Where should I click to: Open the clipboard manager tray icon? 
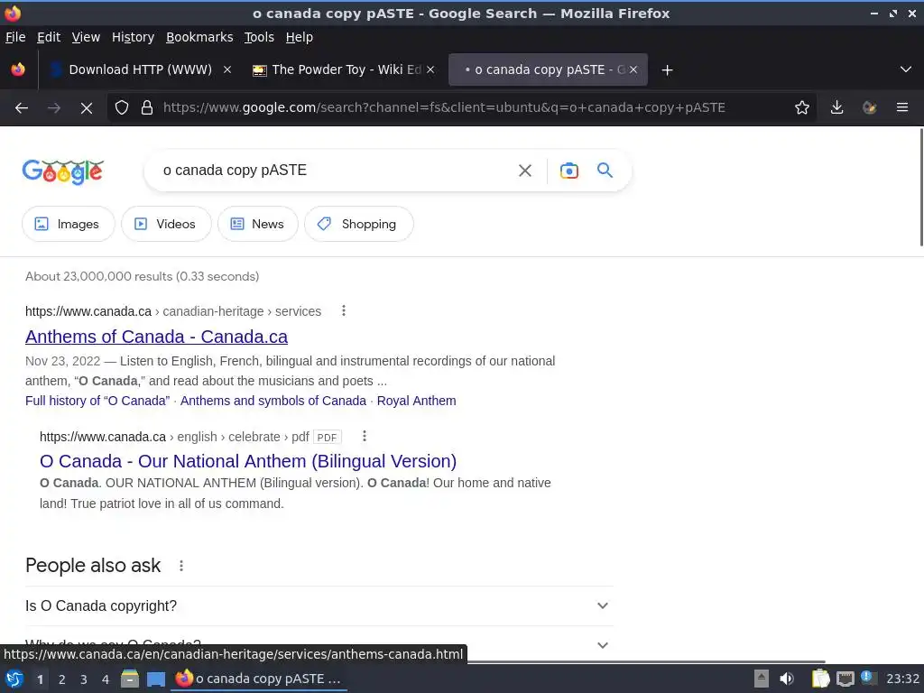click(820, 679)
